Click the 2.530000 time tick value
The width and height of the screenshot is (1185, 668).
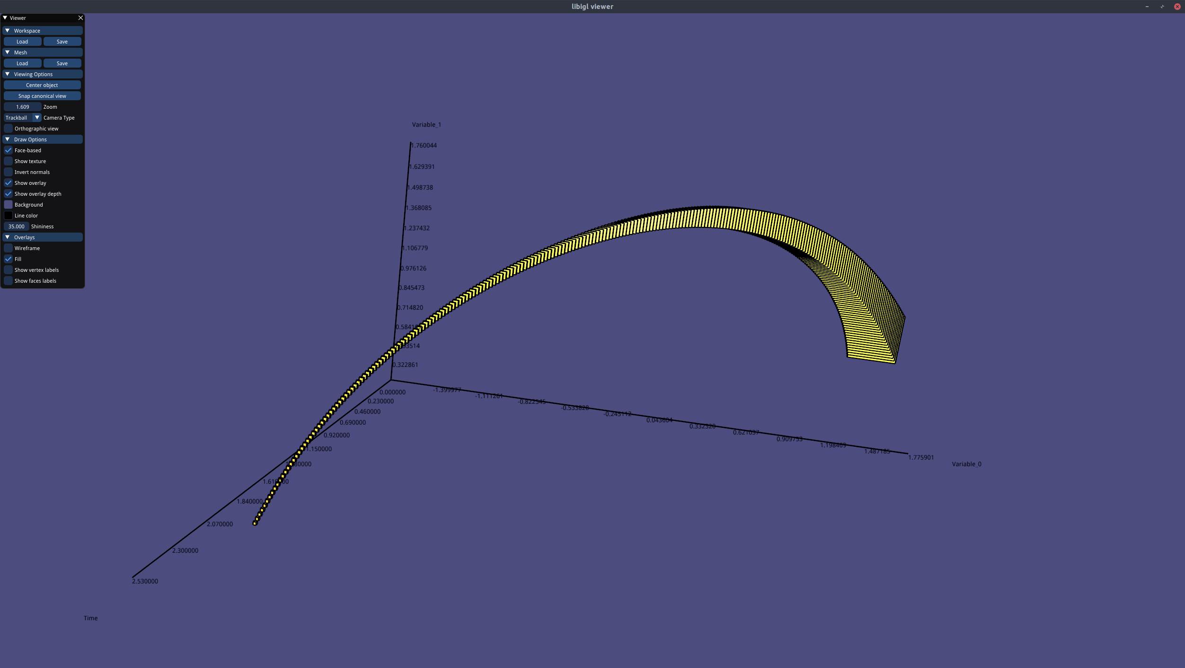pyautogui.click(x=145, y=581)
